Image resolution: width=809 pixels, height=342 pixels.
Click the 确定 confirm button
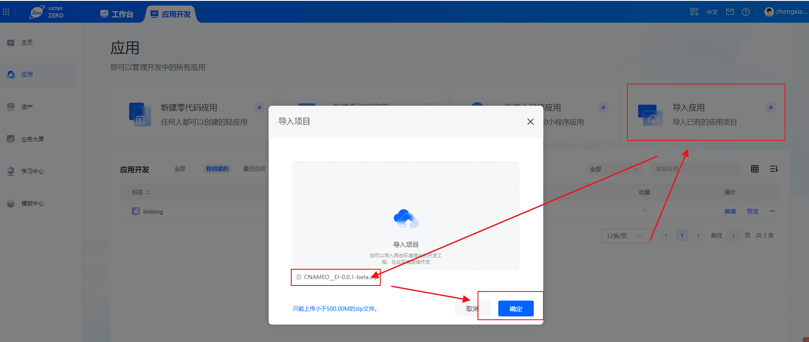coord(516,309)
